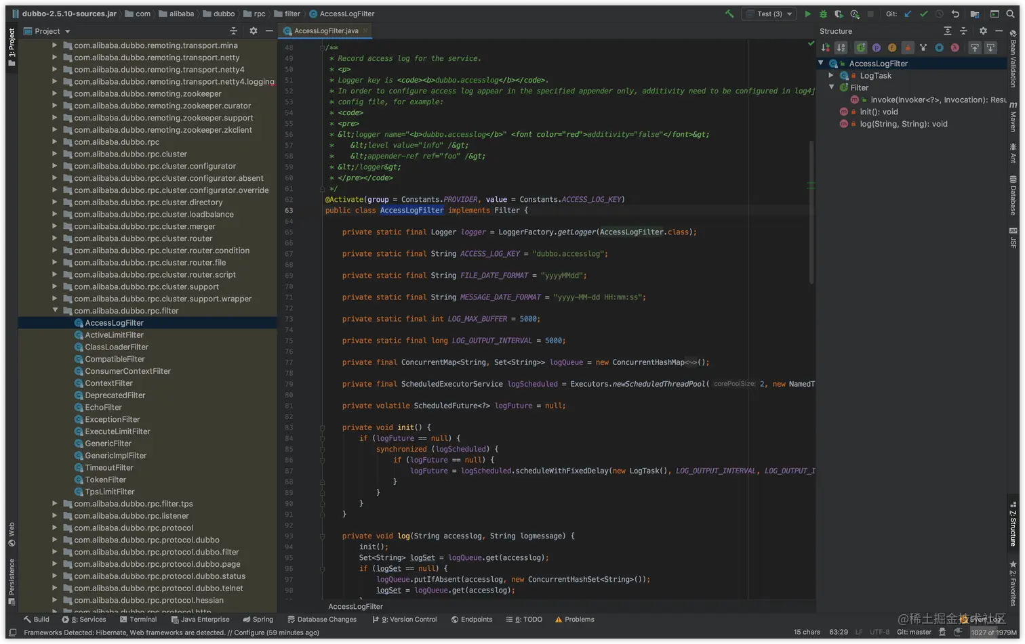The width and height of the screenshot is (1025, 644).
Task: Collapse all nodes in the Structure panel
Action: (x=963, y=30)
